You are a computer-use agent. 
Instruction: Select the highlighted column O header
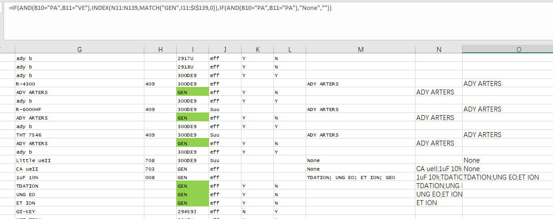coord(508,50)
